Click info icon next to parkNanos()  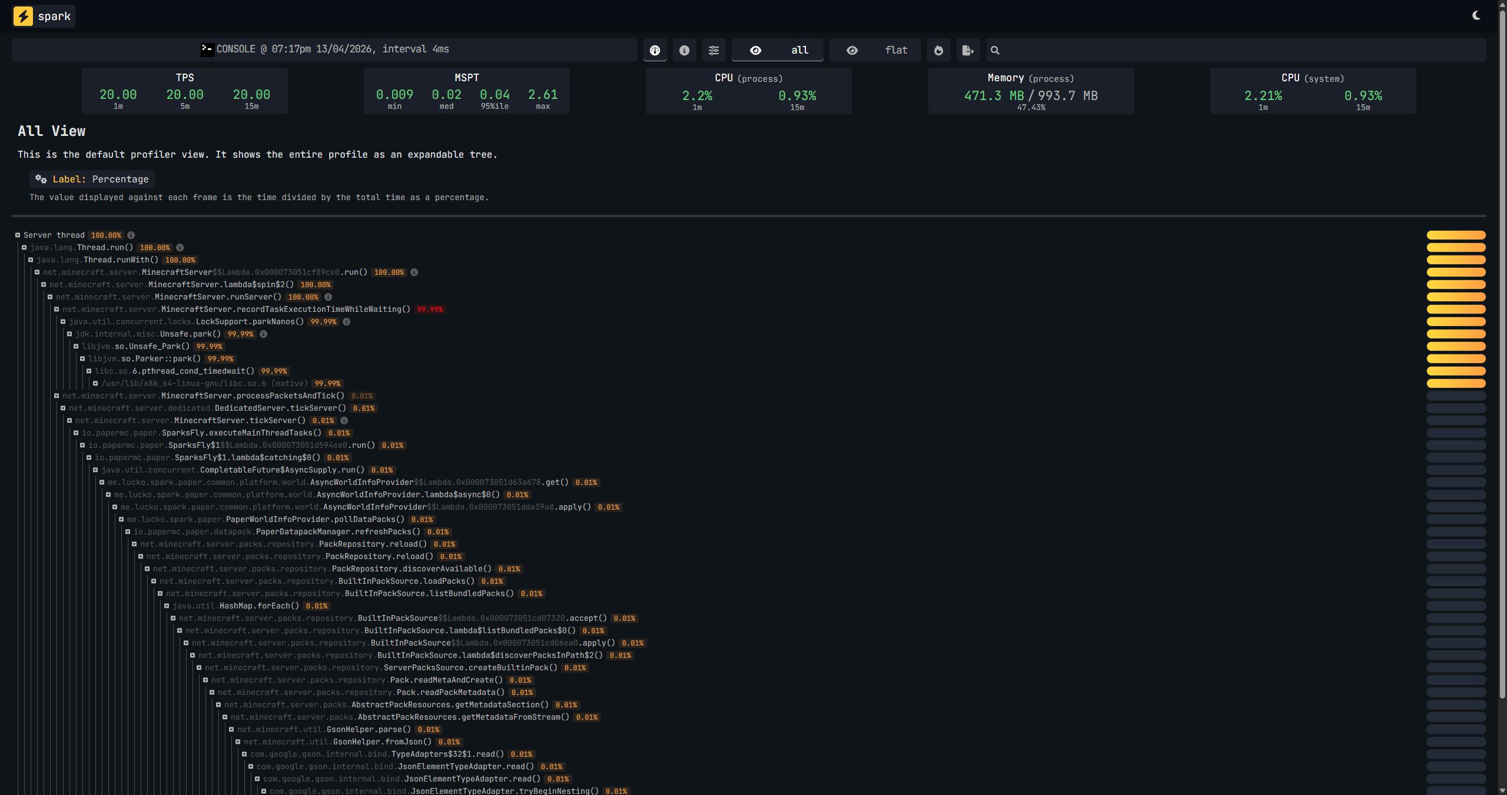[347, 322]
